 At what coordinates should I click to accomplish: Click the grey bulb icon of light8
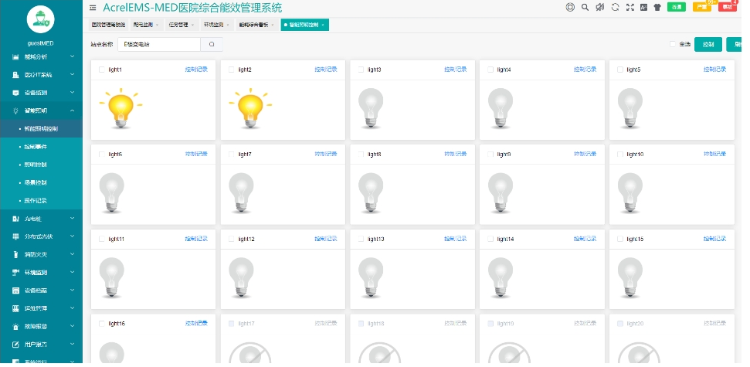click(371, 193)
